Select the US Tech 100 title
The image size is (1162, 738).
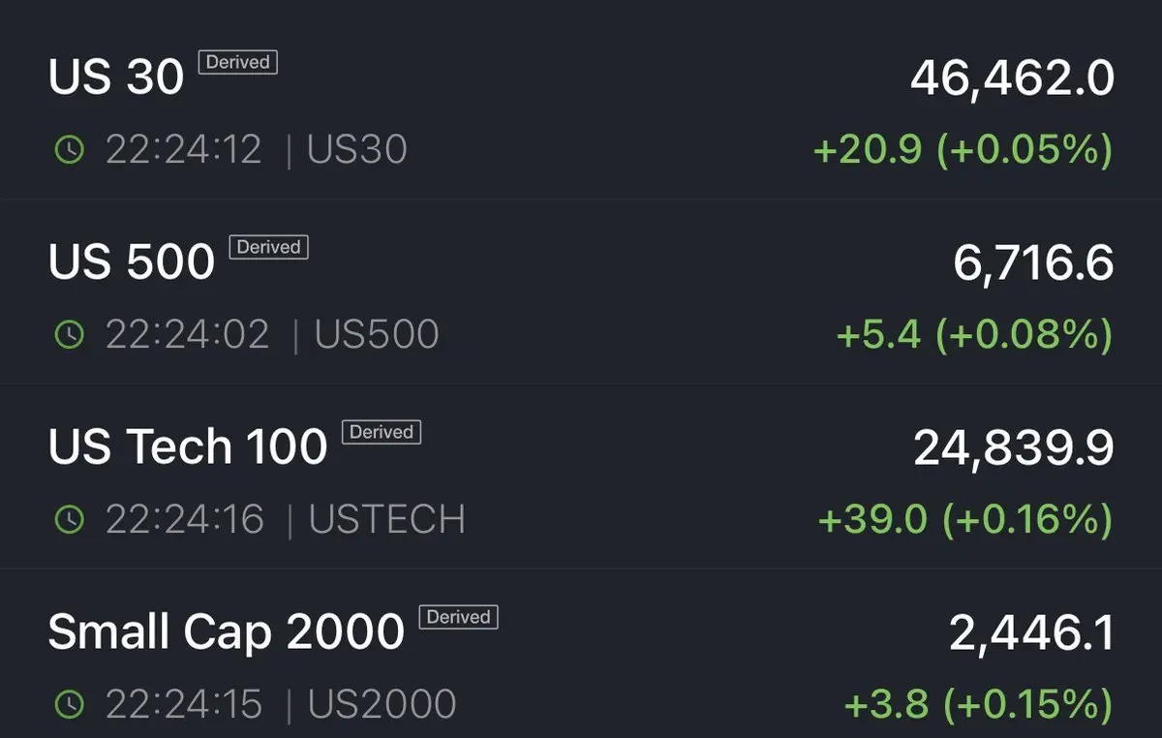pyautogui.click(x=188, y=447)
